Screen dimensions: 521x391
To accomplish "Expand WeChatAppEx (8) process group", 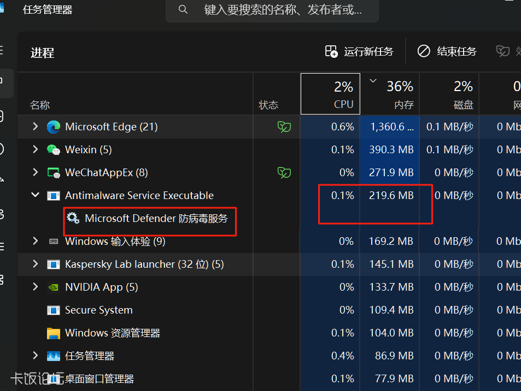I will 36,172.
